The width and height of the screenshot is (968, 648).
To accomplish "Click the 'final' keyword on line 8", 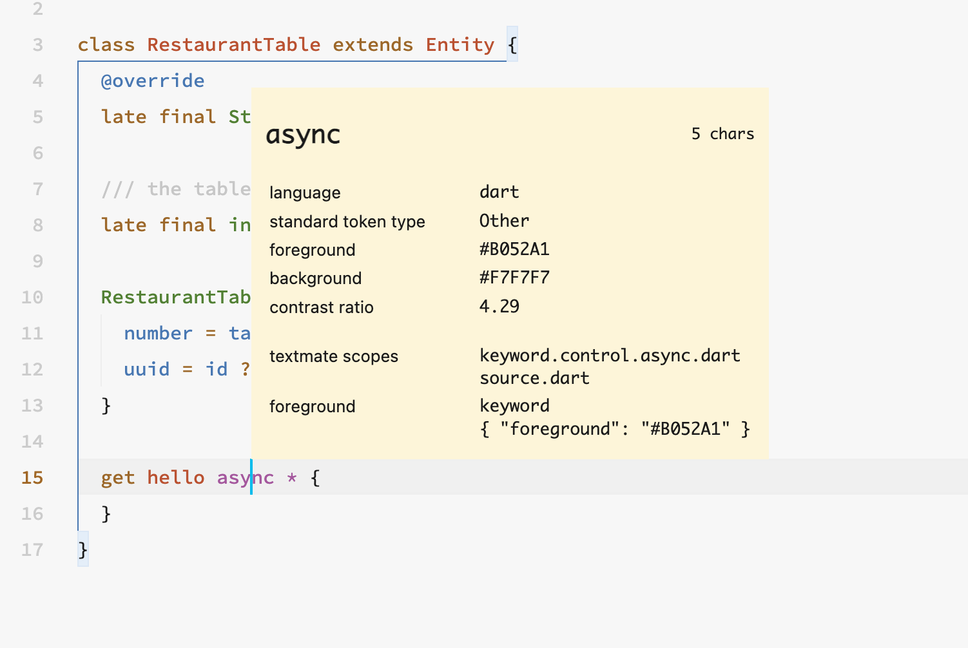I will [188, 225].
